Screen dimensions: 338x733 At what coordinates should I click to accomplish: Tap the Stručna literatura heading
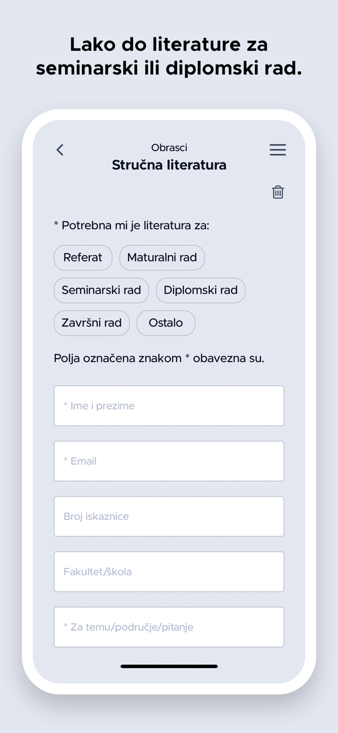point(169,165)
